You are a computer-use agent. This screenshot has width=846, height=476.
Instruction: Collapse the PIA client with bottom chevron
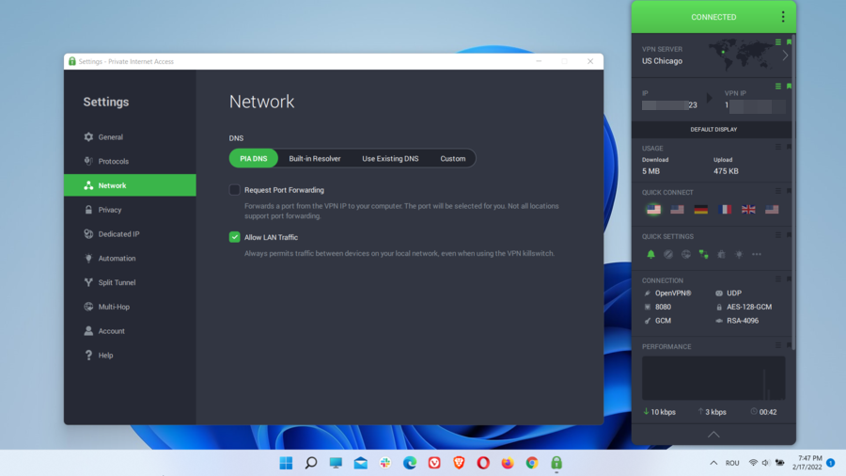[713, 435]
